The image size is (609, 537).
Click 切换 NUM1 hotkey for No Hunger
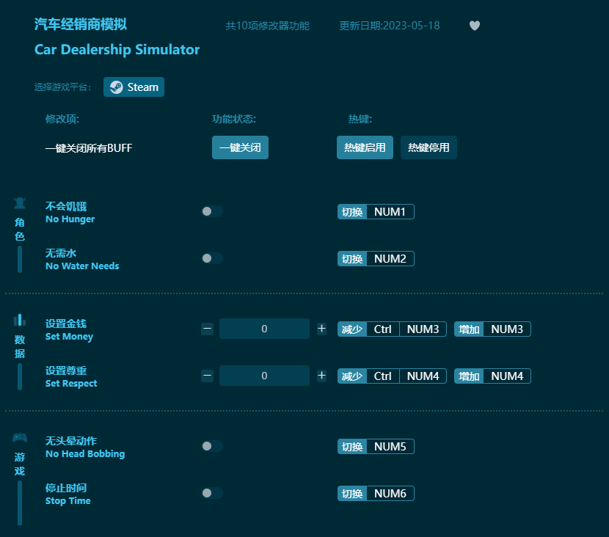click(376, 211)
